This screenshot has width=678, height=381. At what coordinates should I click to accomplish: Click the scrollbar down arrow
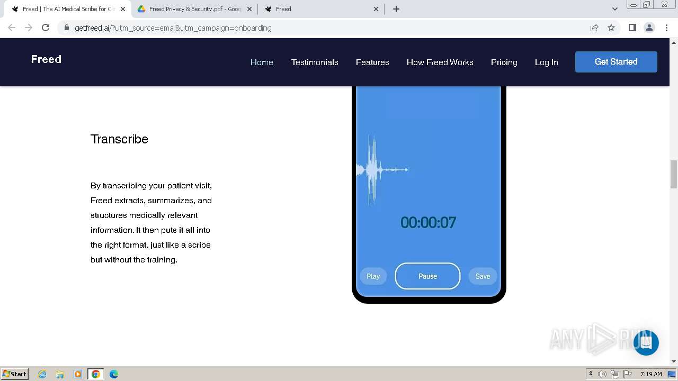[x=674, y=361]
